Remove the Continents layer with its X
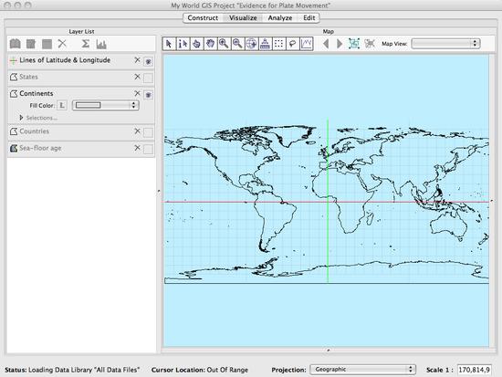 pyautogui.click(x=137, y=93)
